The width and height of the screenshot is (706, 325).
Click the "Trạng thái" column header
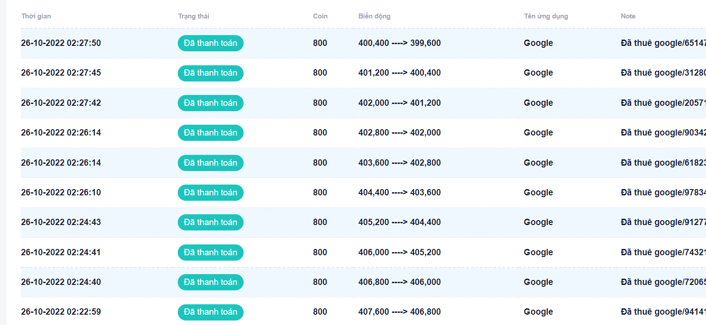point(194,16)
